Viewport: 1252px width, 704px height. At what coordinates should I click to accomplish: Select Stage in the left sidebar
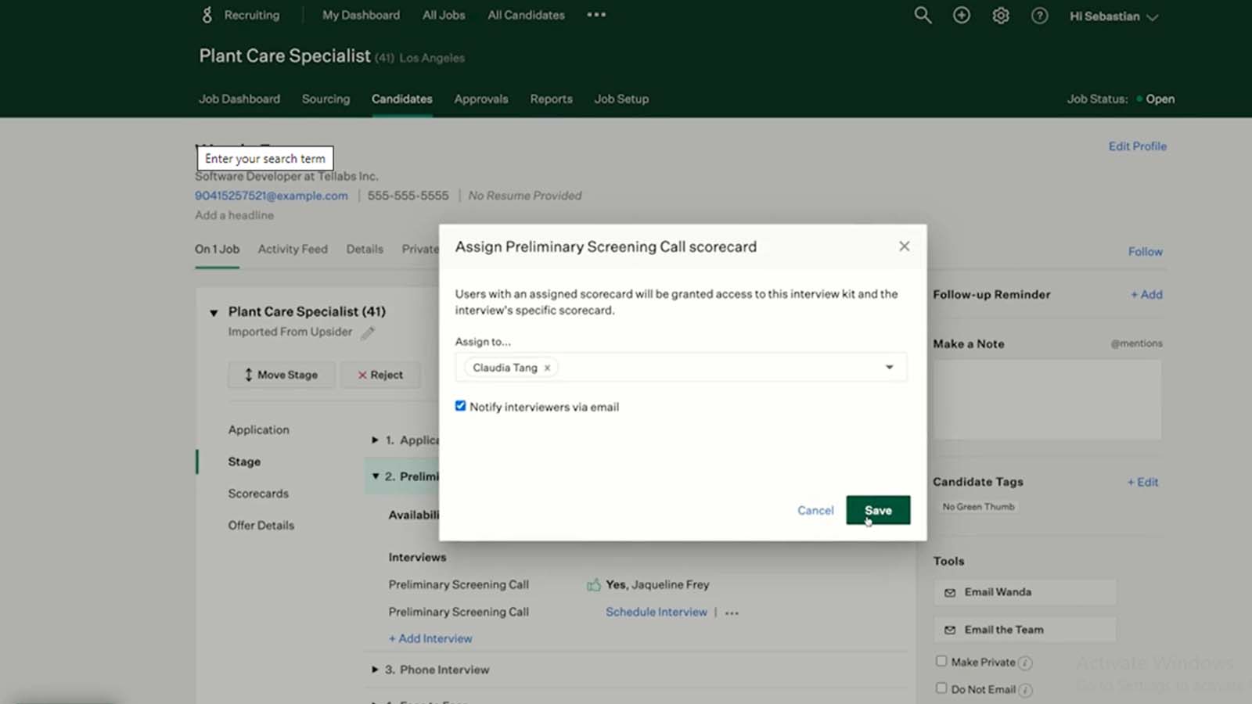click(x=244, y=462)
